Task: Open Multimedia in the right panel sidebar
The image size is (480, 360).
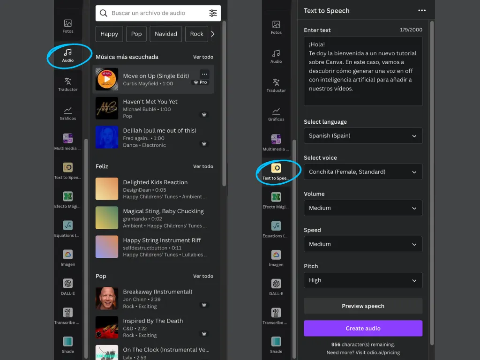Action: [276, 143]
